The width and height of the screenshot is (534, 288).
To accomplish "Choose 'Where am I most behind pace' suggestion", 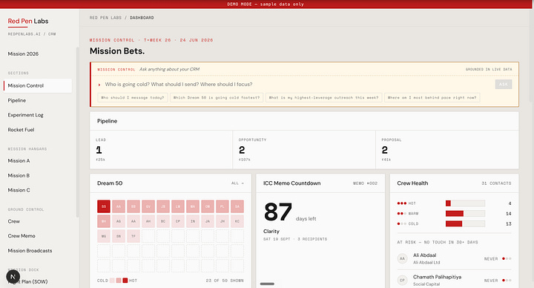I will point(432,97).
